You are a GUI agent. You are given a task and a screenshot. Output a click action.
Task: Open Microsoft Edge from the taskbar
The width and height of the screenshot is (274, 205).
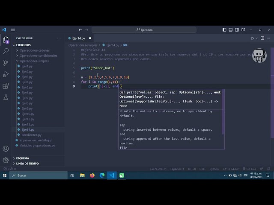[102, 176]
